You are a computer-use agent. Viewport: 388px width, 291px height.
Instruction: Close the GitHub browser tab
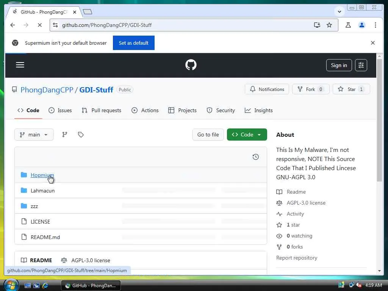click(75, 12)
